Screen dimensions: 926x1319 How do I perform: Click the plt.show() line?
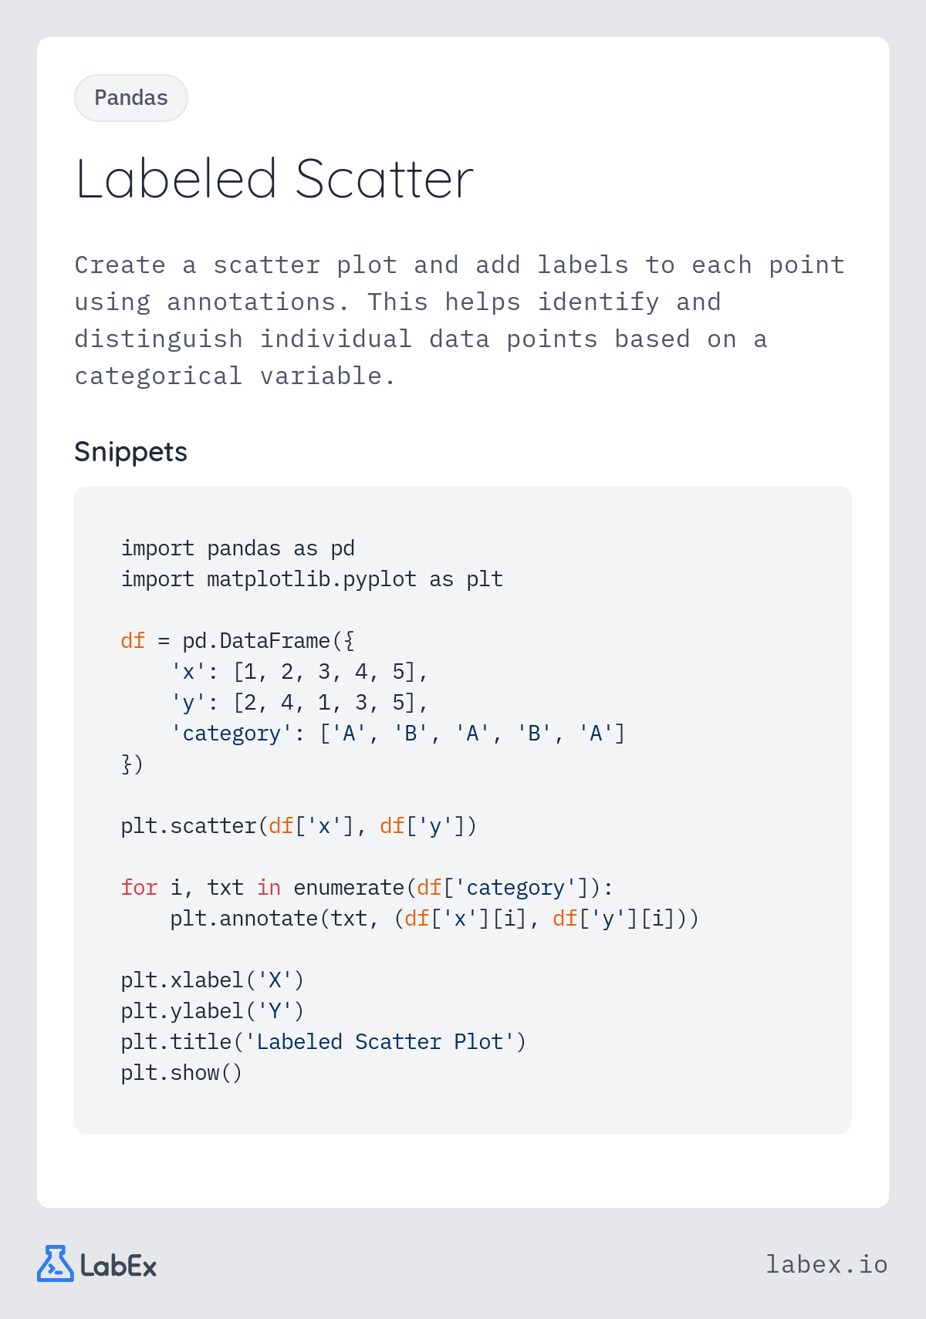coord(181,1073)
